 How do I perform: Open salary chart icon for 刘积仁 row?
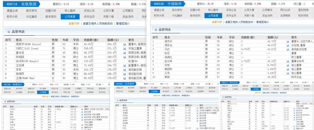125,48
